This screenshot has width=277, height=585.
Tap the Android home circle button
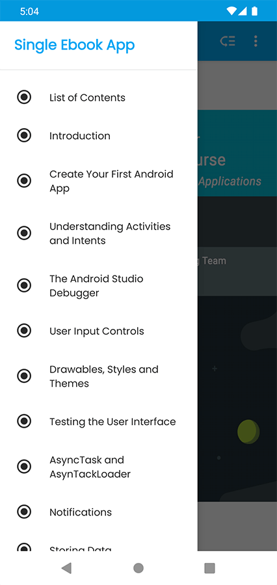[138, 568]
